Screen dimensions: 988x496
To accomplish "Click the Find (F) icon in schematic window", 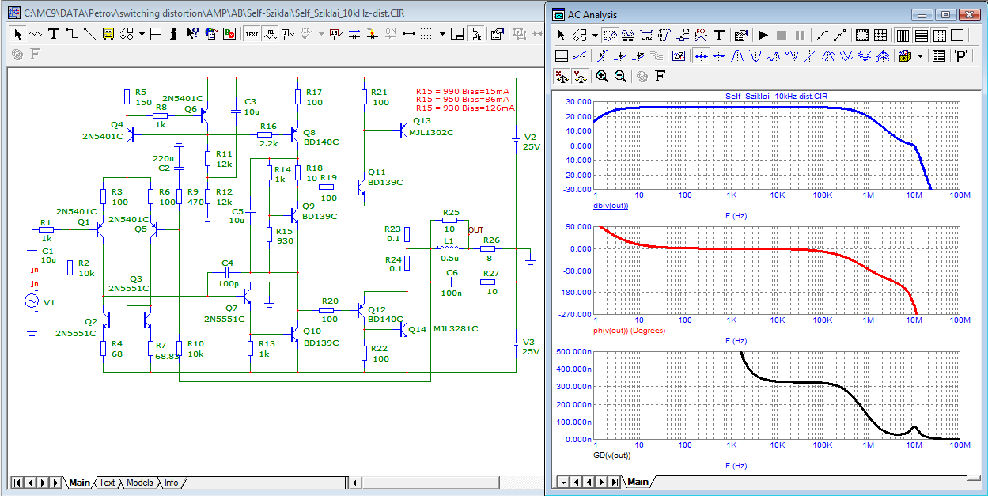I will [34, 55].
